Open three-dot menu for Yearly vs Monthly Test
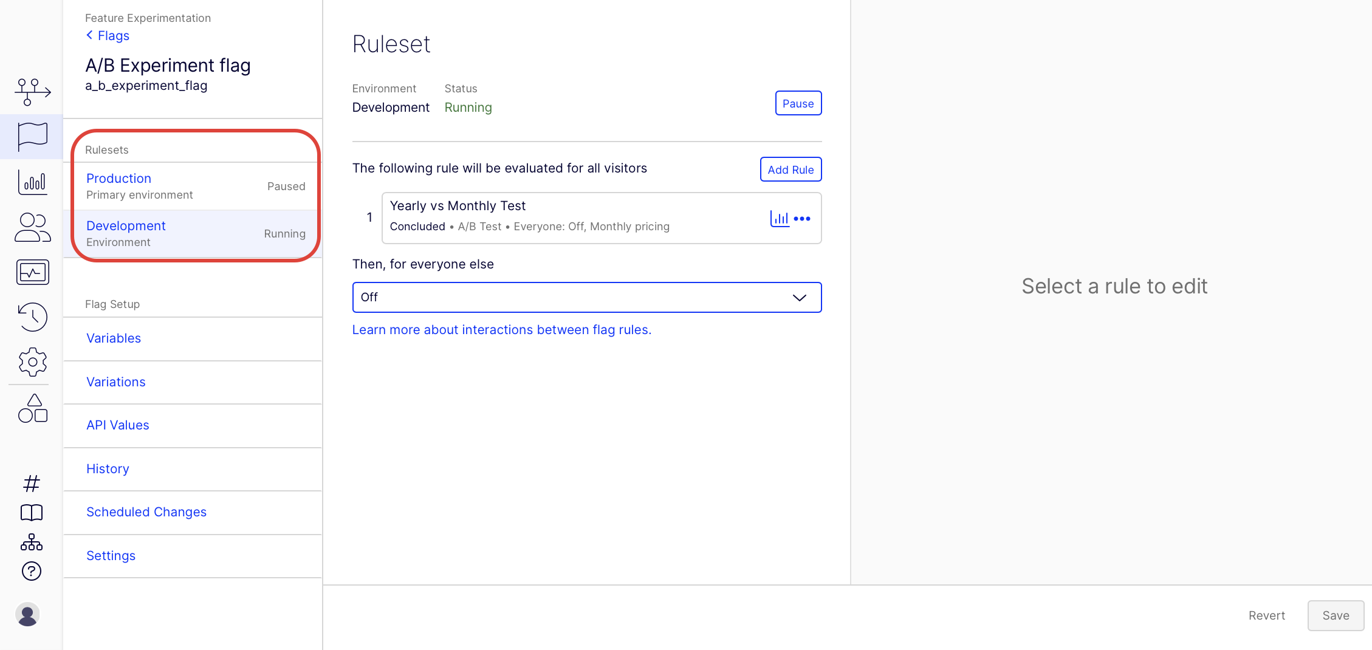1372x650 pixels. (x=802, y=219)
